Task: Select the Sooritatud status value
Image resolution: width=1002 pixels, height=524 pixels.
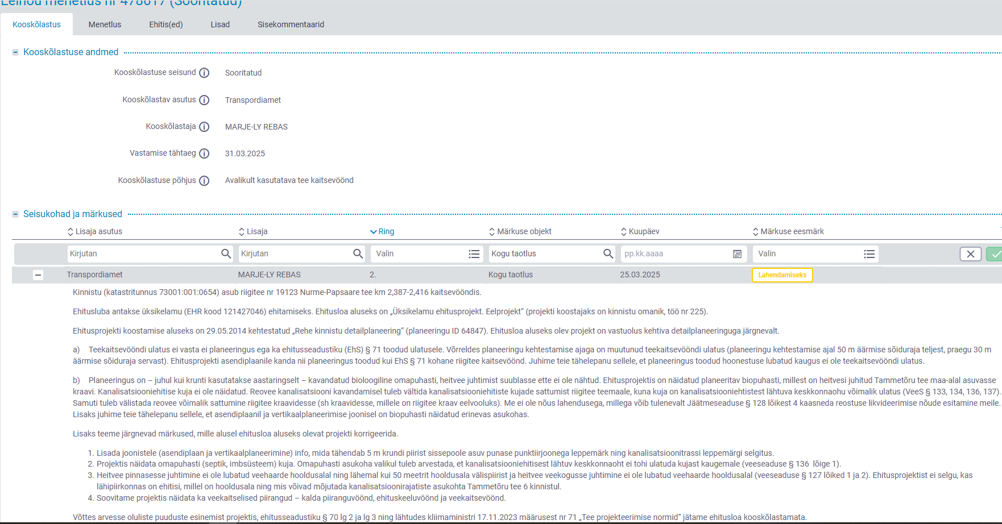Action: pos(243,73)
